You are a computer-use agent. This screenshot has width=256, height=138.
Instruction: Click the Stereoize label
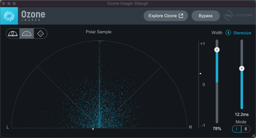(242, 33)
